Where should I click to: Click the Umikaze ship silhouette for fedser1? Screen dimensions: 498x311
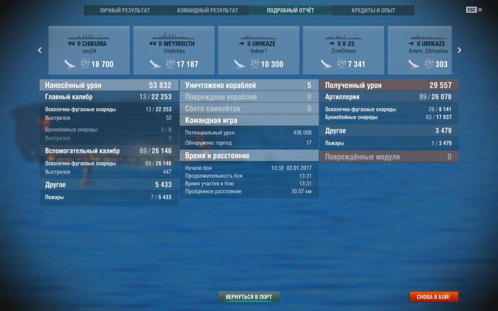point(258,36)
